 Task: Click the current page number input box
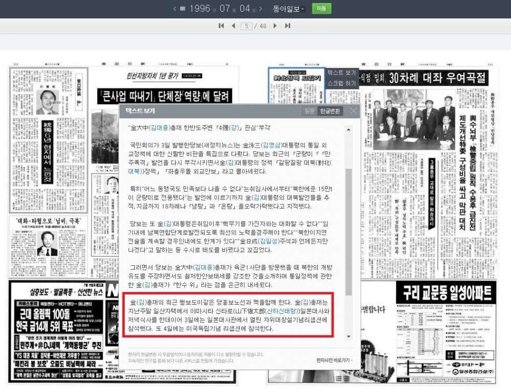pos(246,26)
